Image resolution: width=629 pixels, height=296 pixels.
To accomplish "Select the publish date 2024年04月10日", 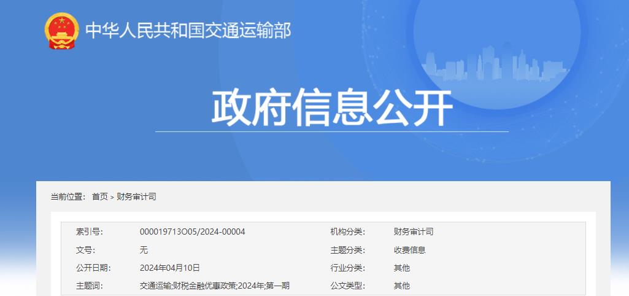I will [x=169, y=268].
